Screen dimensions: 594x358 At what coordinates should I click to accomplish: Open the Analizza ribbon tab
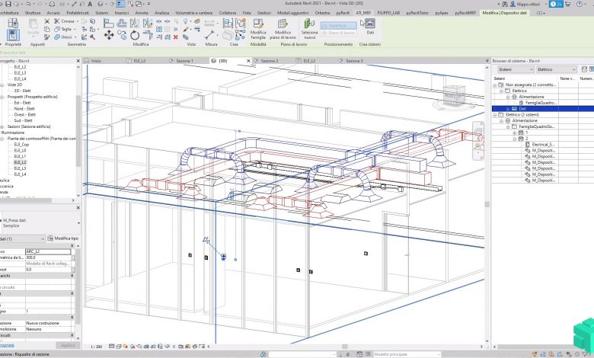[x=162, y=13]
